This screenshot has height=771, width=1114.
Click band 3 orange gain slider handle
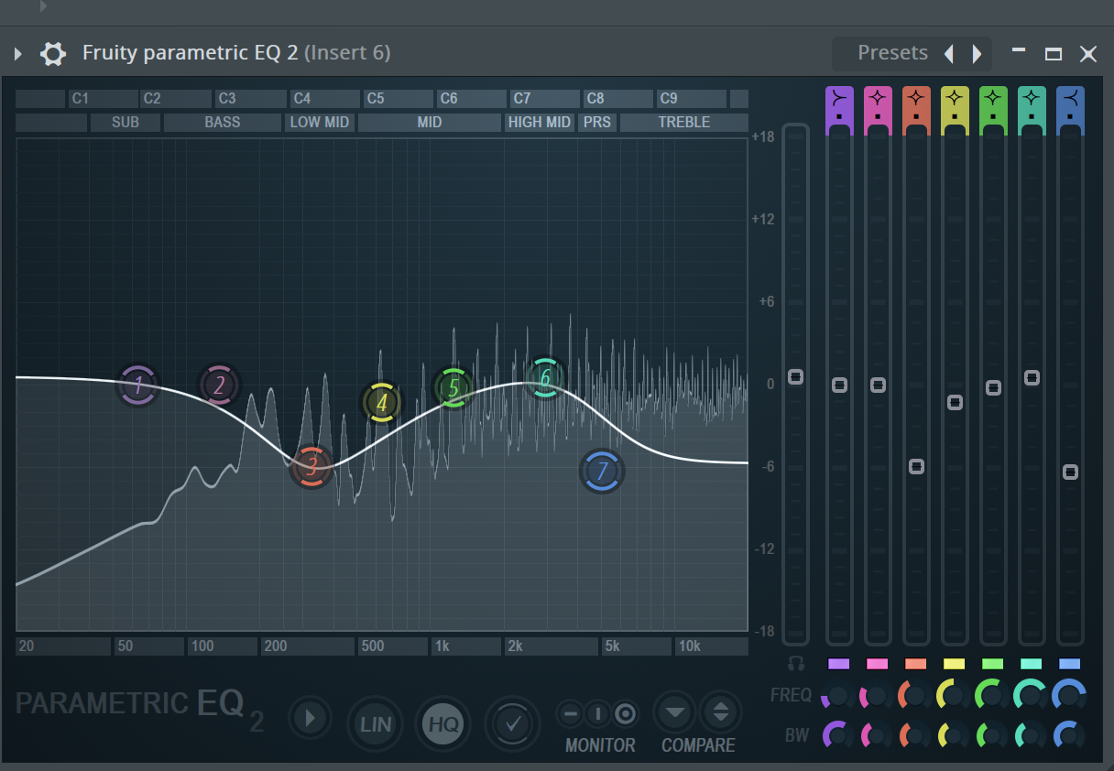[x=916, y=466]
